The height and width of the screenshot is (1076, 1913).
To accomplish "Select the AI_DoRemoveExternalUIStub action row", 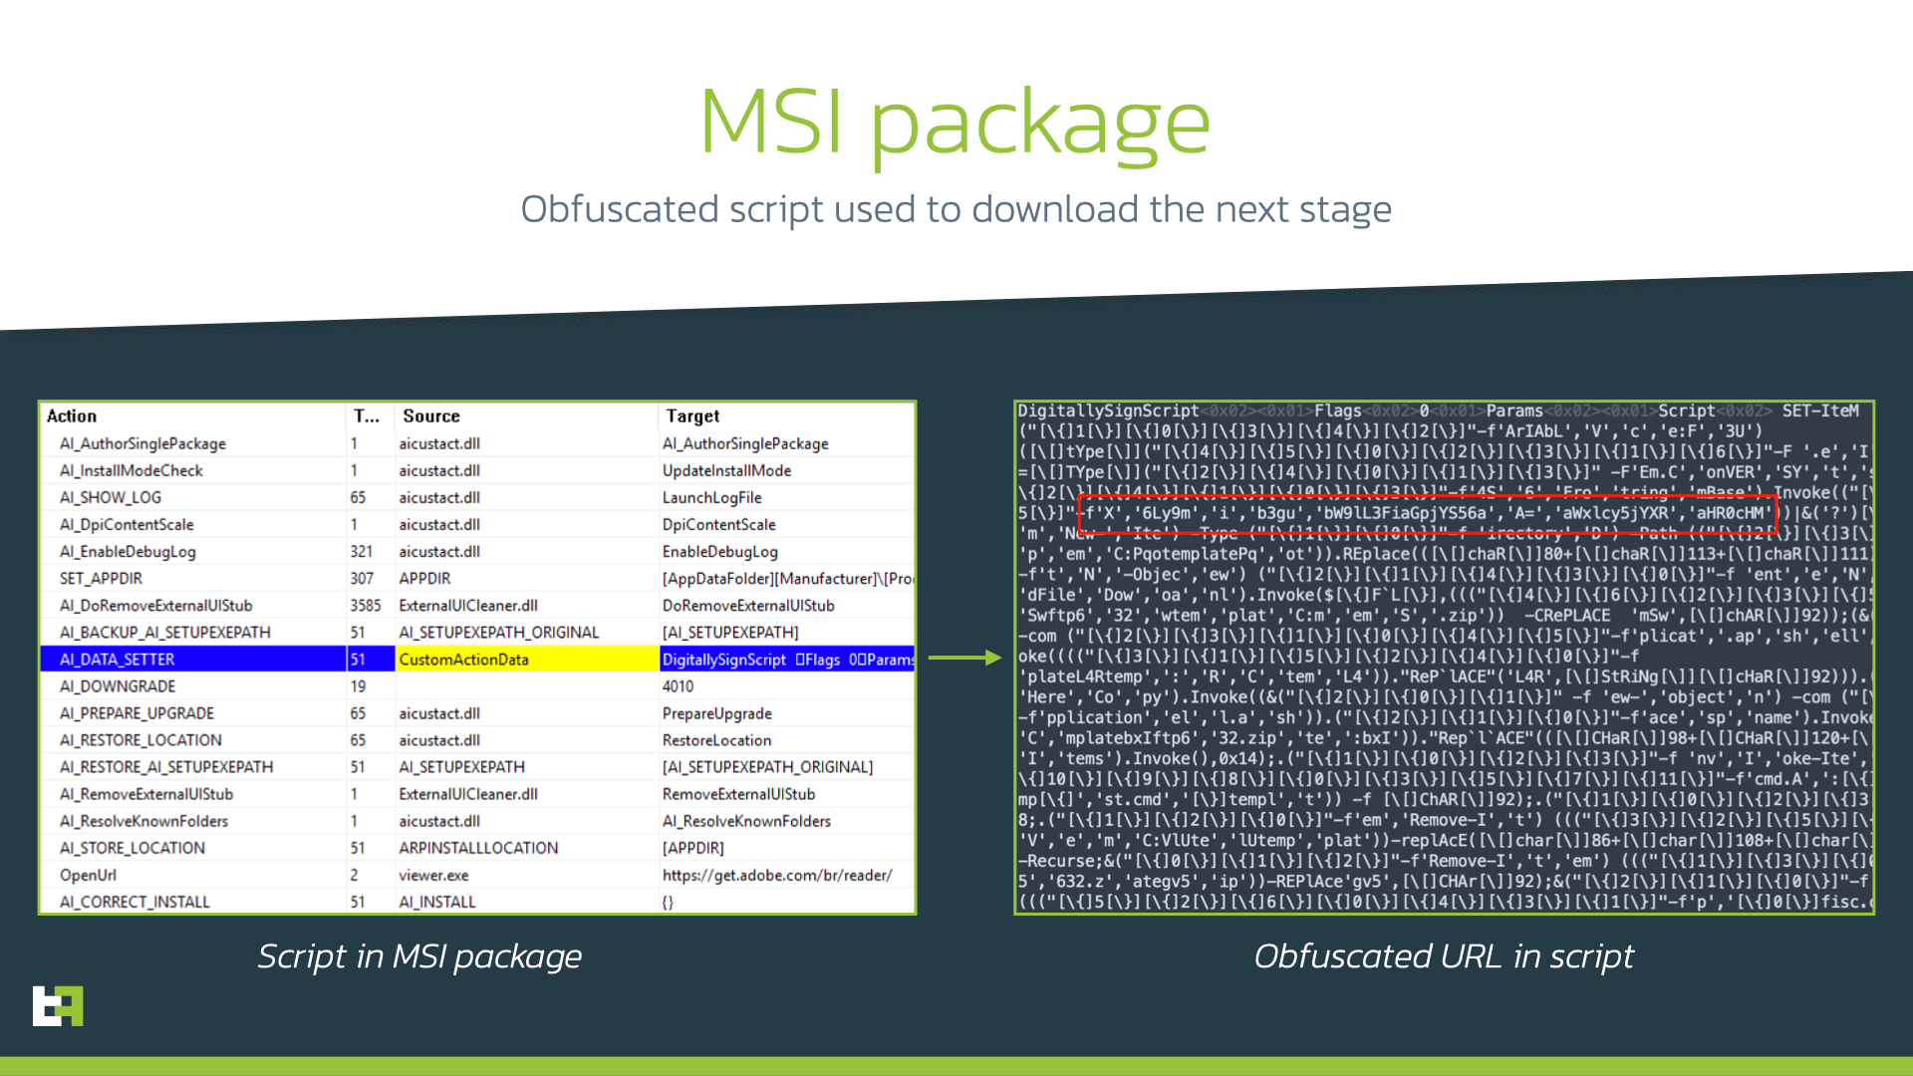I will click(x=477, y=605).
